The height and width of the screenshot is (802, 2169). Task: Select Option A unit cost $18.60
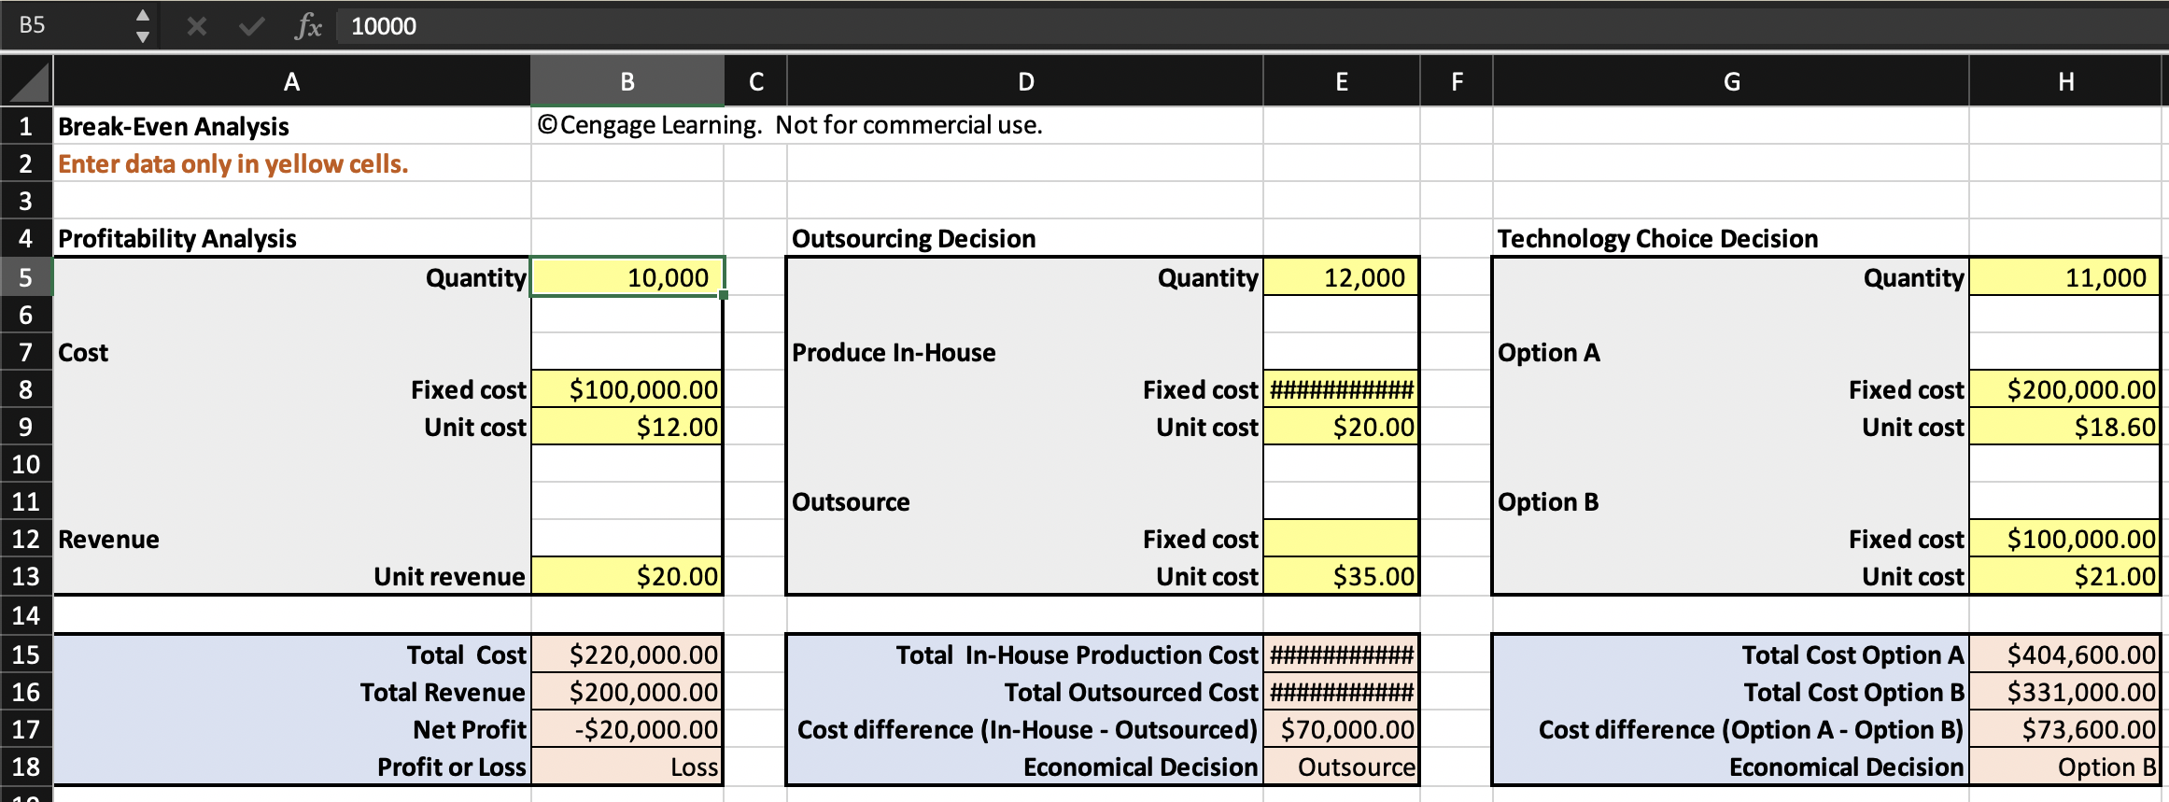2065,427
